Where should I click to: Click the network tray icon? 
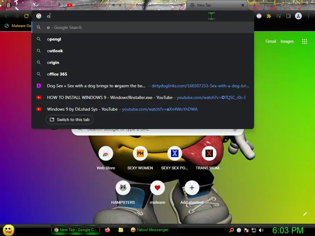(x=254, y=230)
